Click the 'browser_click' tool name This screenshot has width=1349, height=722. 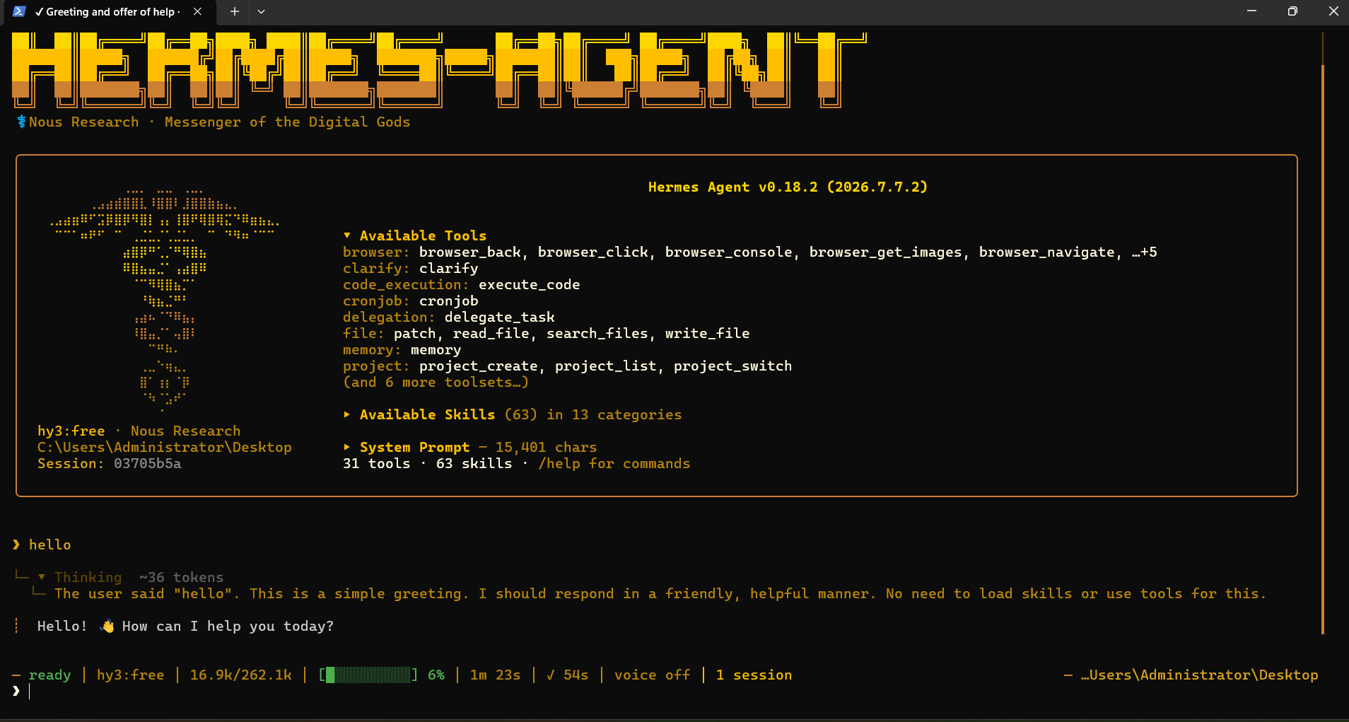pos(593,252)
